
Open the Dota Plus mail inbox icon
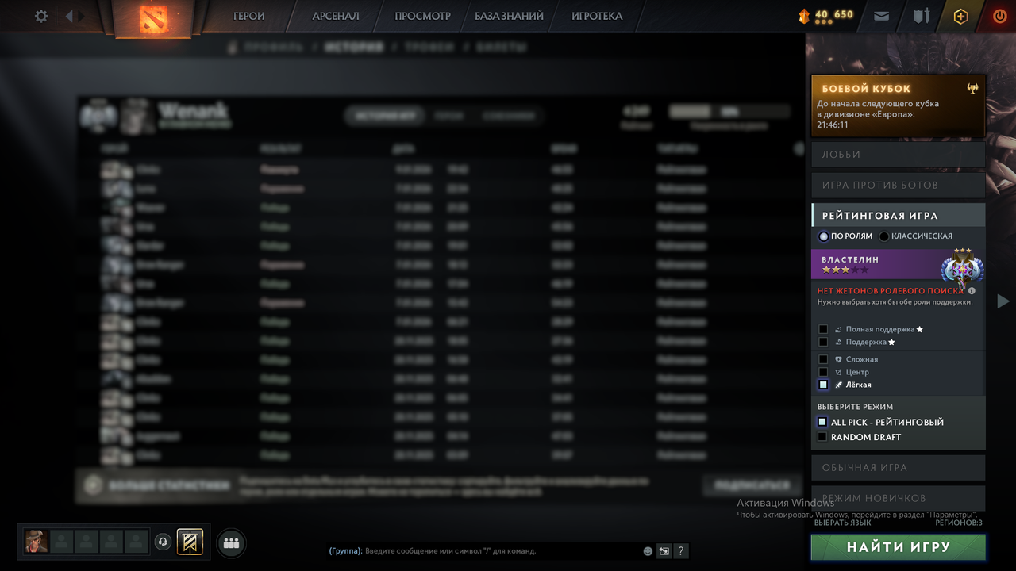tap(881, 16)
